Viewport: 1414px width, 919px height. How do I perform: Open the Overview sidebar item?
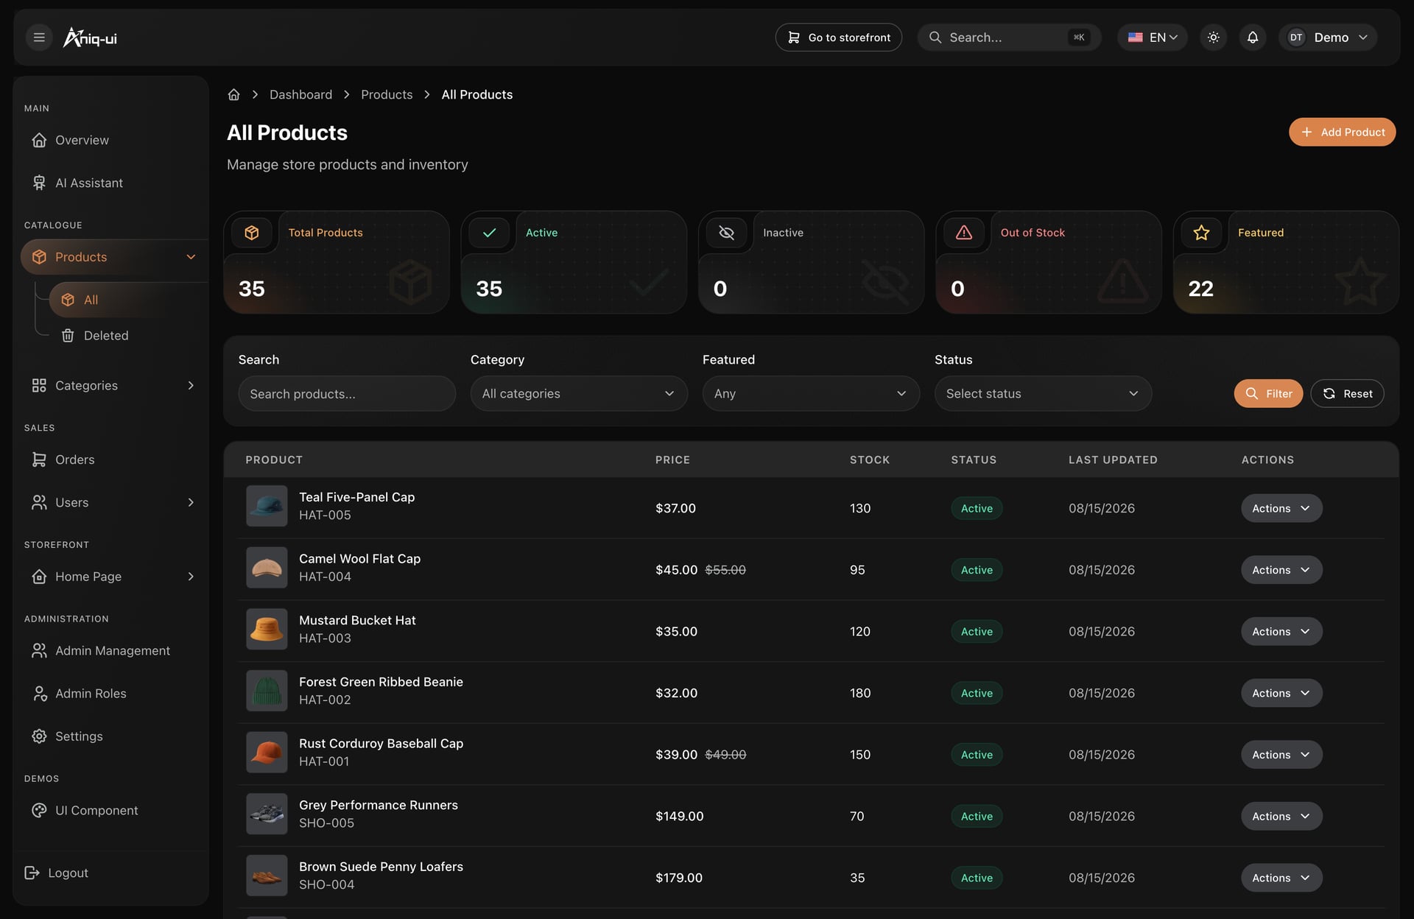(x=110, y=140)
